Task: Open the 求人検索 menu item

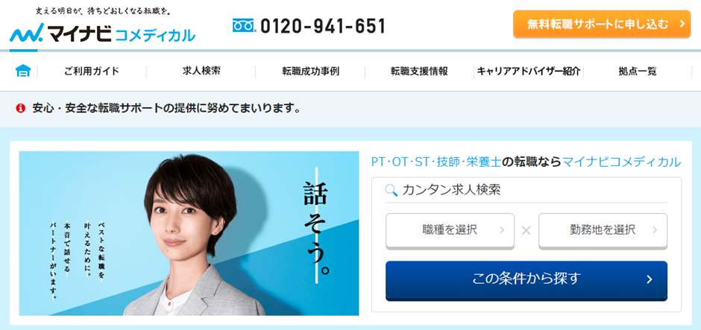Action: [x=201, y=71]
